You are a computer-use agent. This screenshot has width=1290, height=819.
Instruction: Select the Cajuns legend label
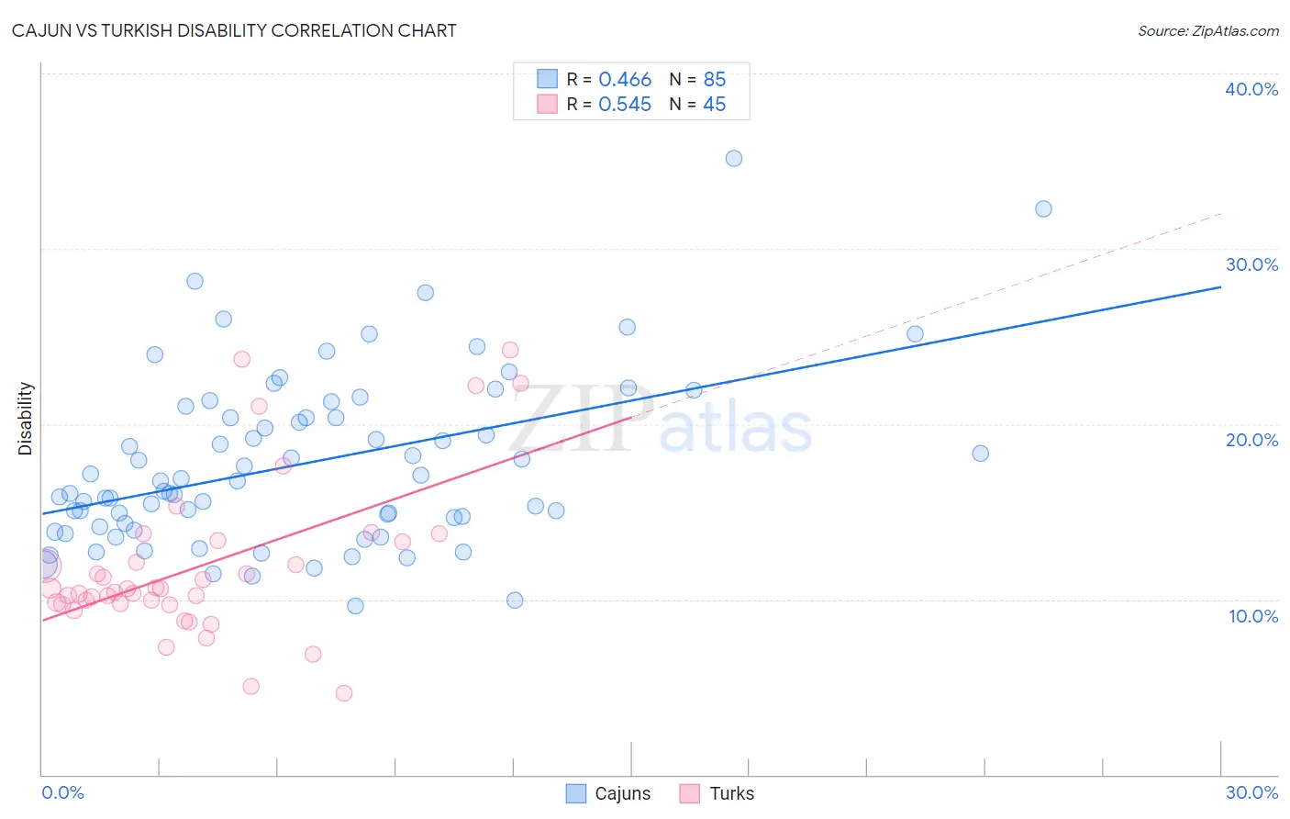[622, 793]
